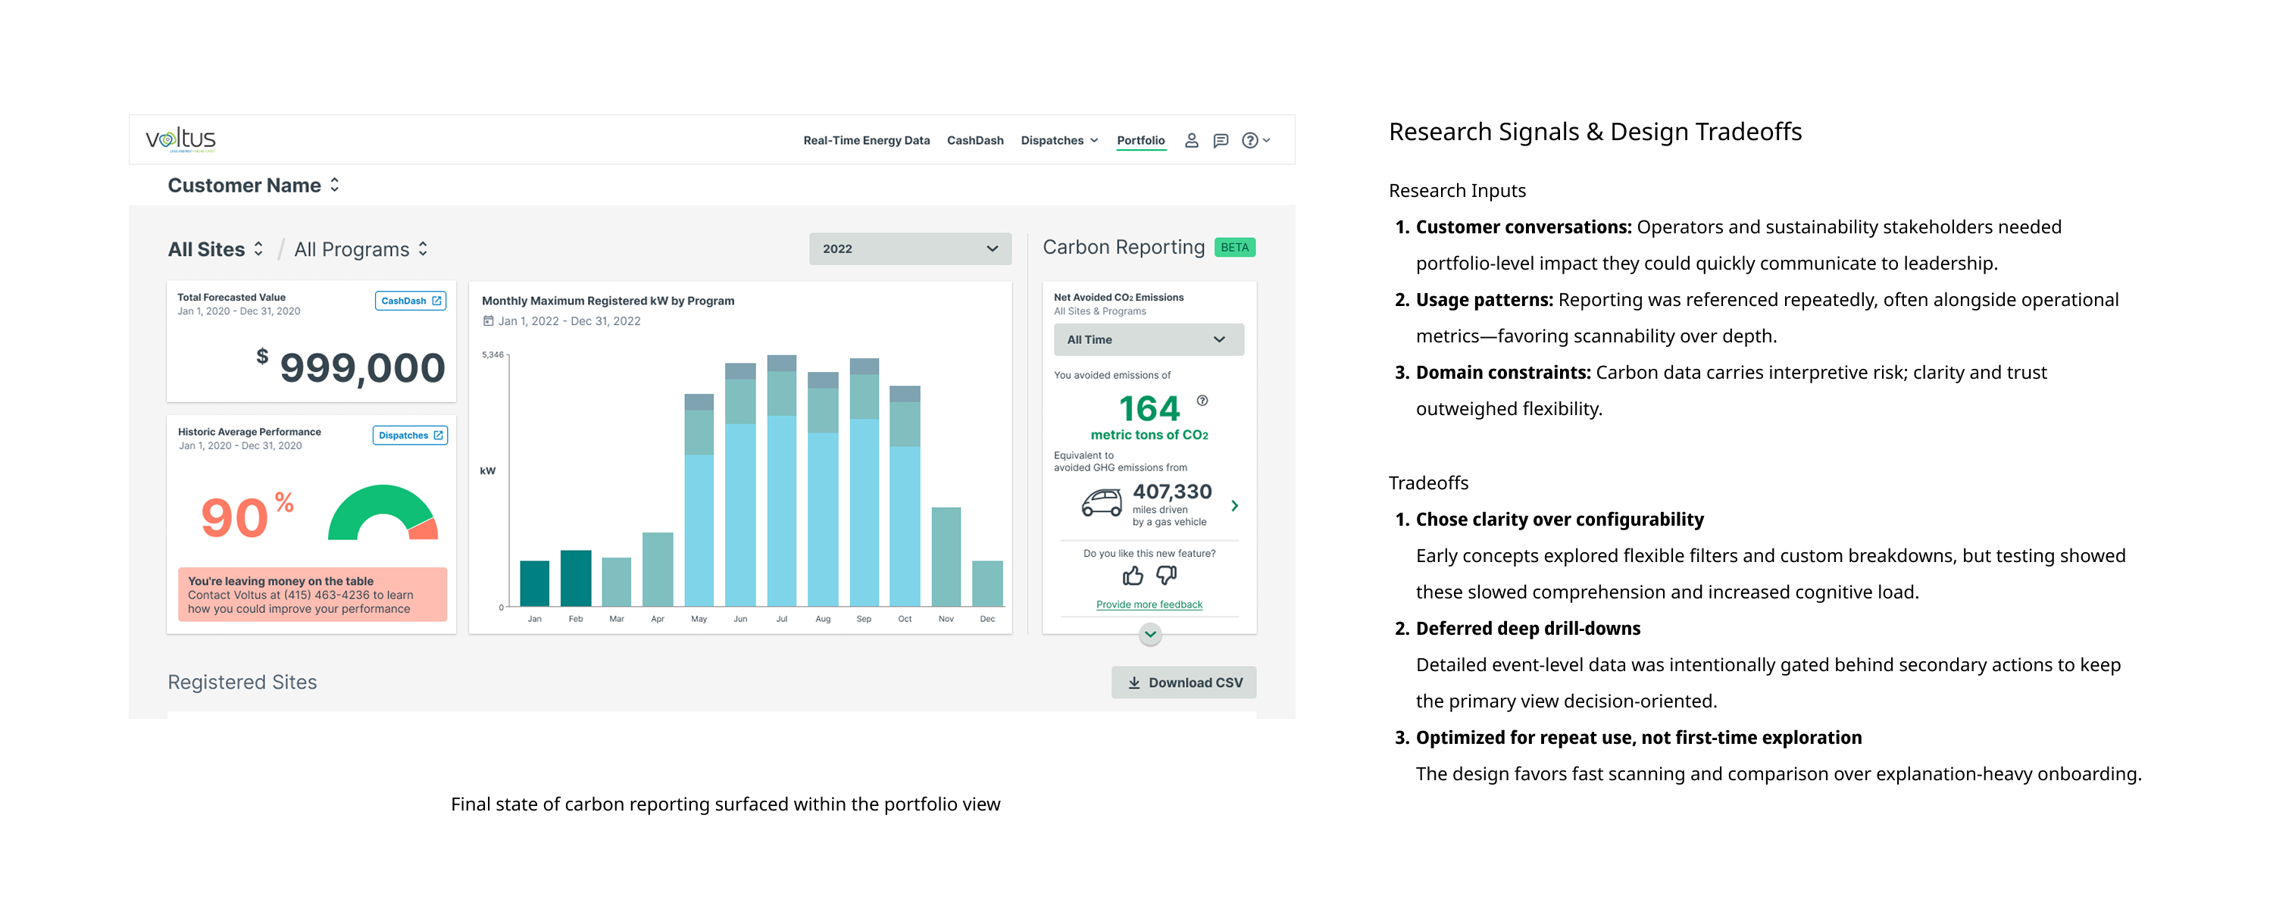
Task: Click the Download CSV button
Action: (1183, 683)
